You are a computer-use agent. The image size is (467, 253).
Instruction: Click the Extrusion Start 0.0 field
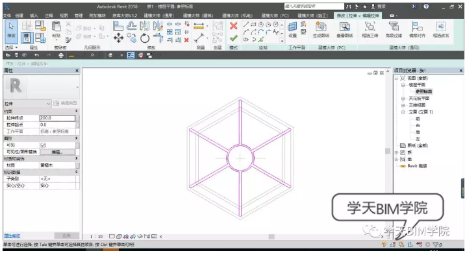point(57,125)
